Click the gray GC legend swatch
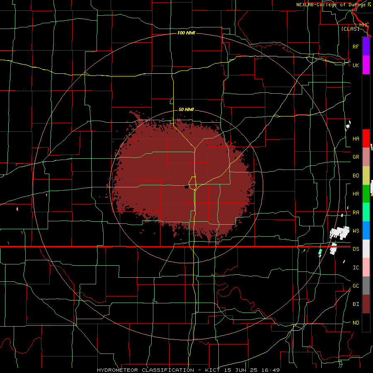This screenshot has width=373, height=373. pyautogui.click(x=366, y=286)
